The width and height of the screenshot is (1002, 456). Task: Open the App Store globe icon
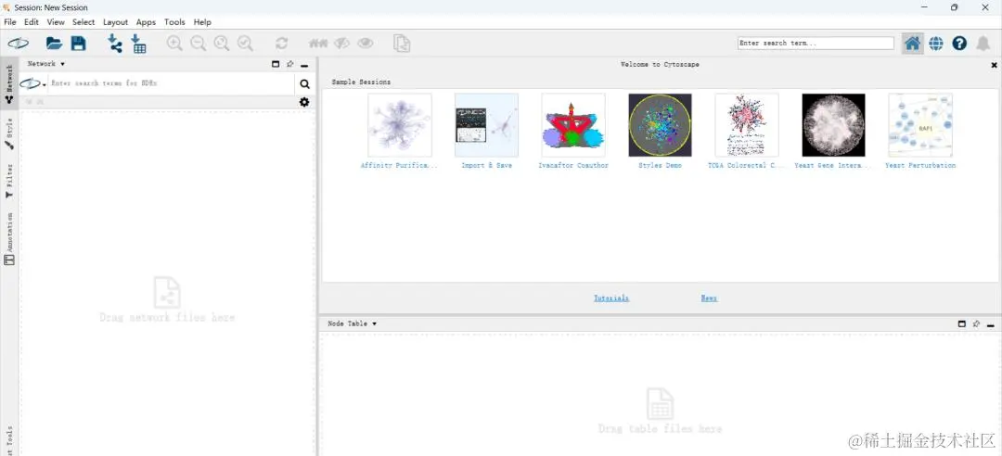coord(936,44)
